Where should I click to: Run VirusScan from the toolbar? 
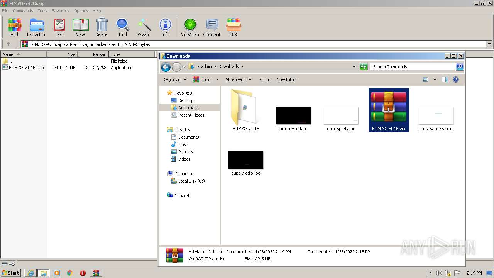click(x=190, y=27)
